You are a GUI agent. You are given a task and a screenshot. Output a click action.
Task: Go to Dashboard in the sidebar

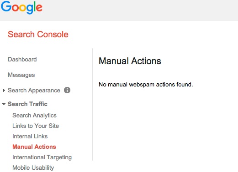[22, 59]
